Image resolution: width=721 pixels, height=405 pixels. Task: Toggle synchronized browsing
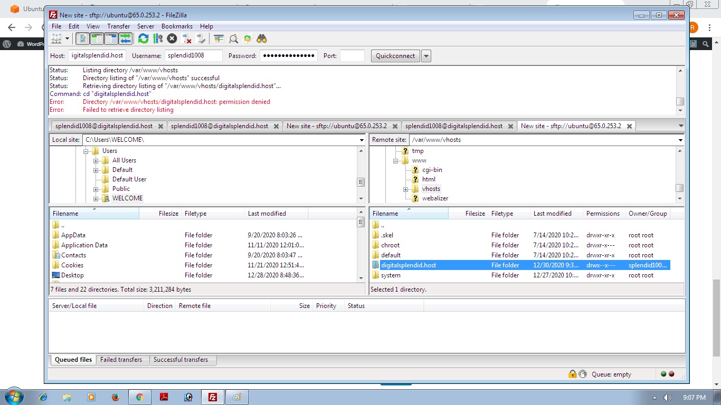(x=248, y=38)
